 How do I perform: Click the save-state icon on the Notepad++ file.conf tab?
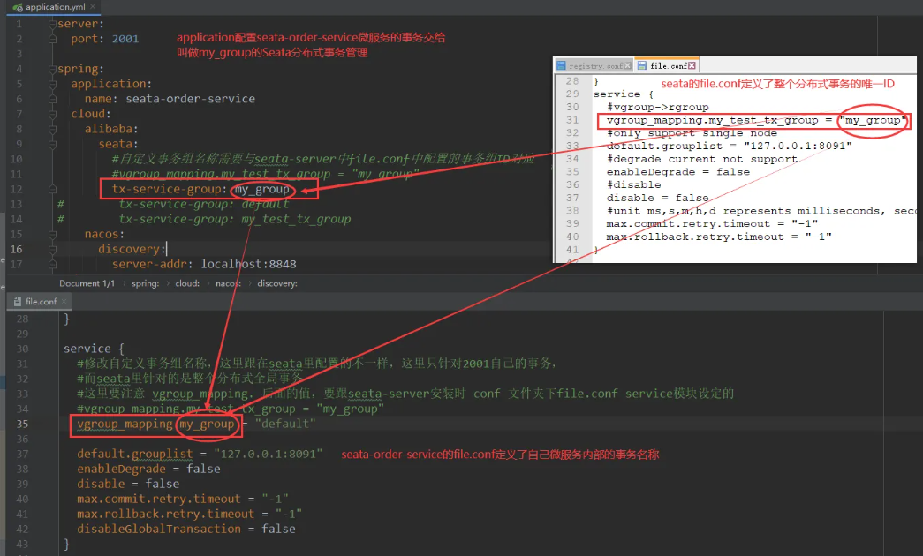click(641, 65)
